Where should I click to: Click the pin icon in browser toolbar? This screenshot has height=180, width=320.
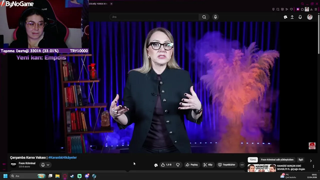point(273,9)
